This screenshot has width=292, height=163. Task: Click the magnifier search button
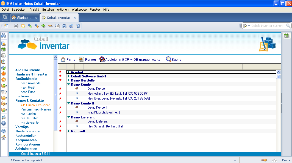pos(288,26)
